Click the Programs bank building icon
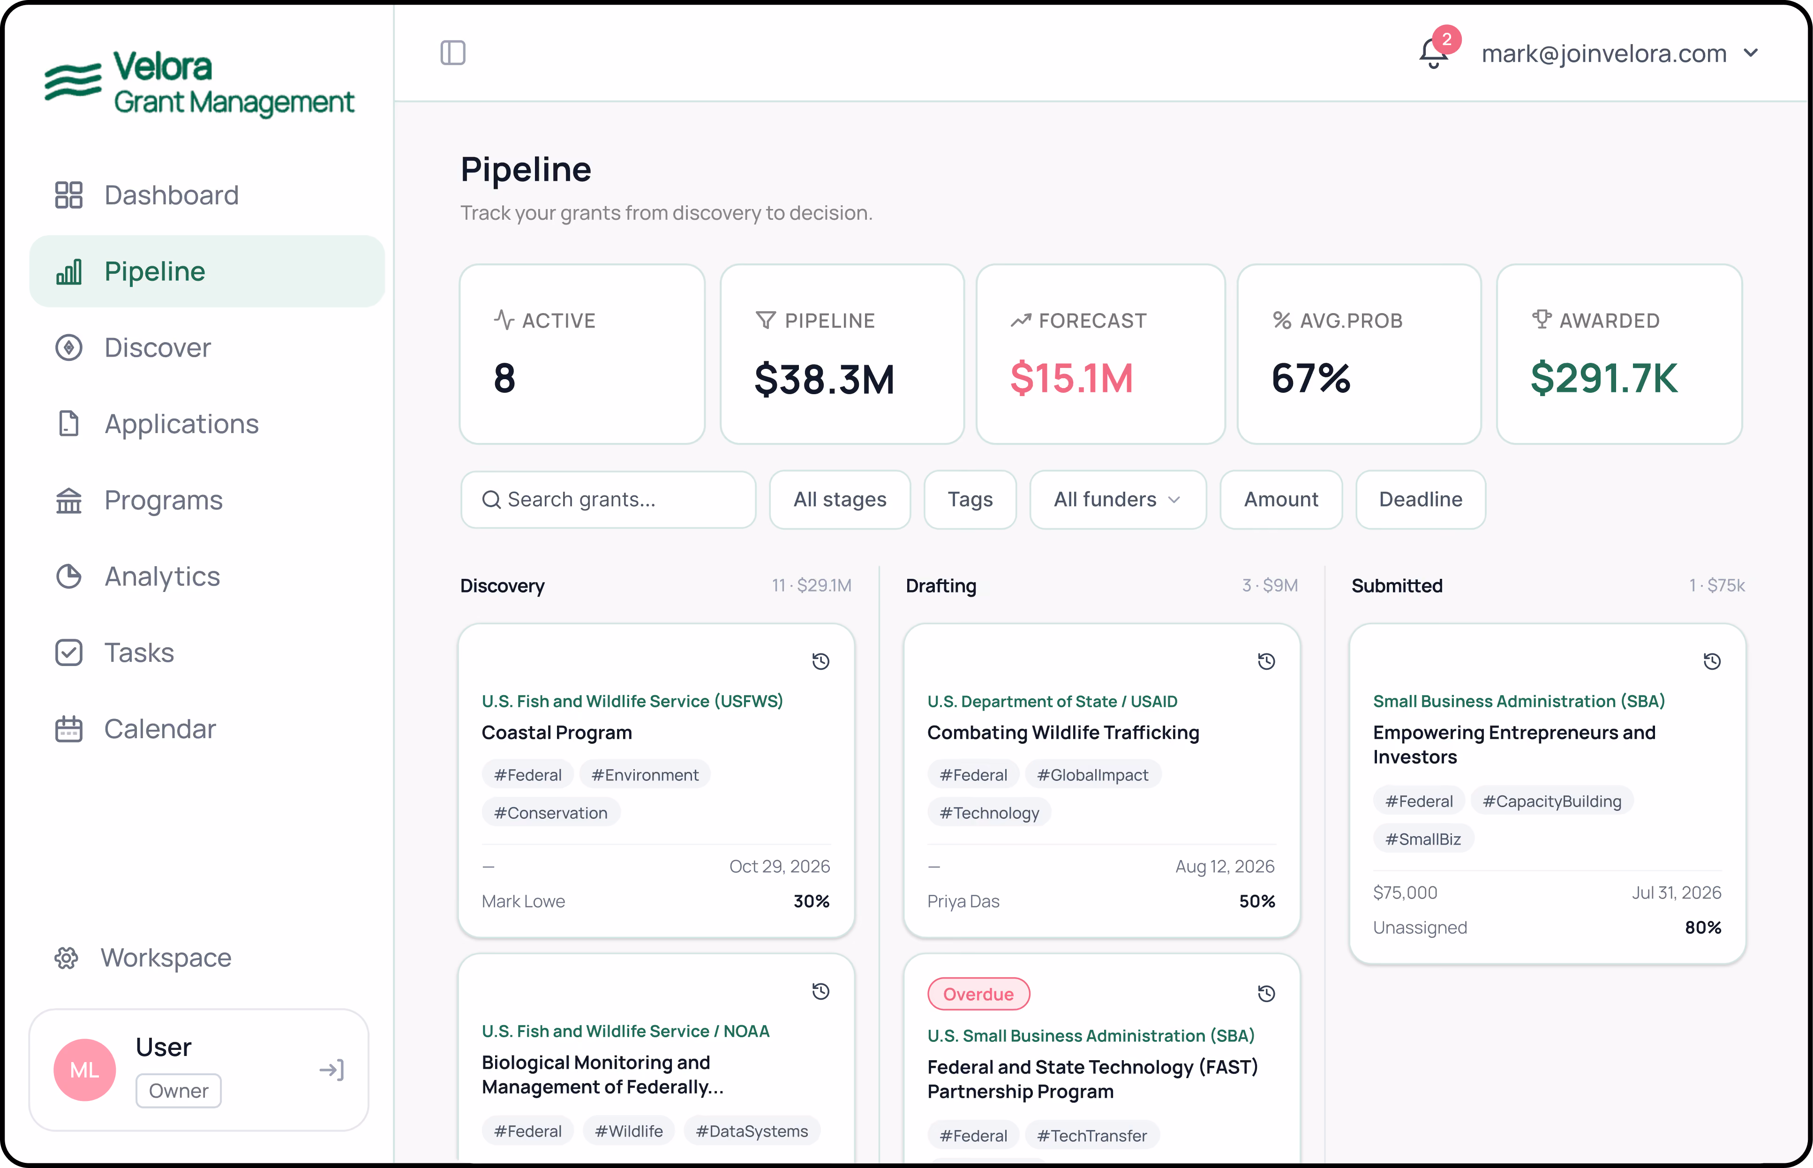1813x1168 pixels. [68, 501]
